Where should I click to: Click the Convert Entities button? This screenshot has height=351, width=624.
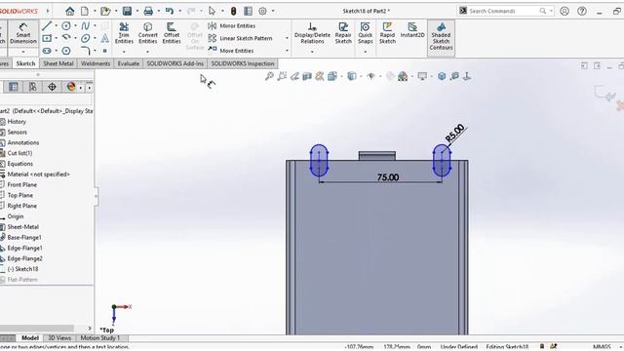147,33
